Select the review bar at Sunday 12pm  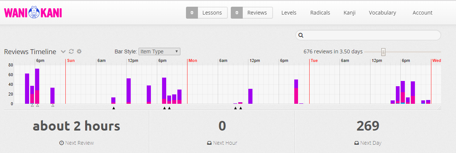tap(129, 91)
